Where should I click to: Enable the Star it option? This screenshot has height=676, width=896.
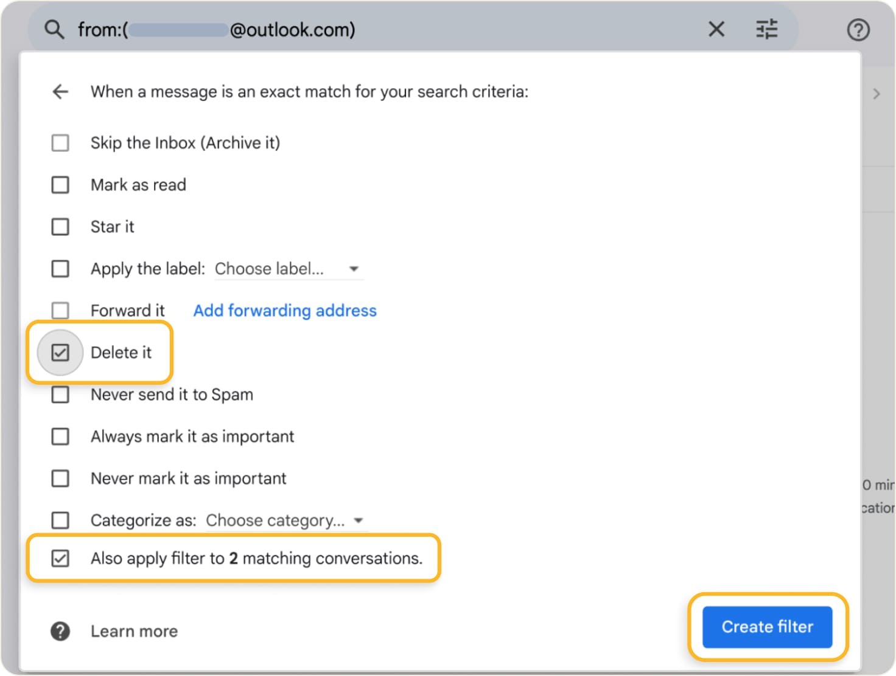pos(60,226)
